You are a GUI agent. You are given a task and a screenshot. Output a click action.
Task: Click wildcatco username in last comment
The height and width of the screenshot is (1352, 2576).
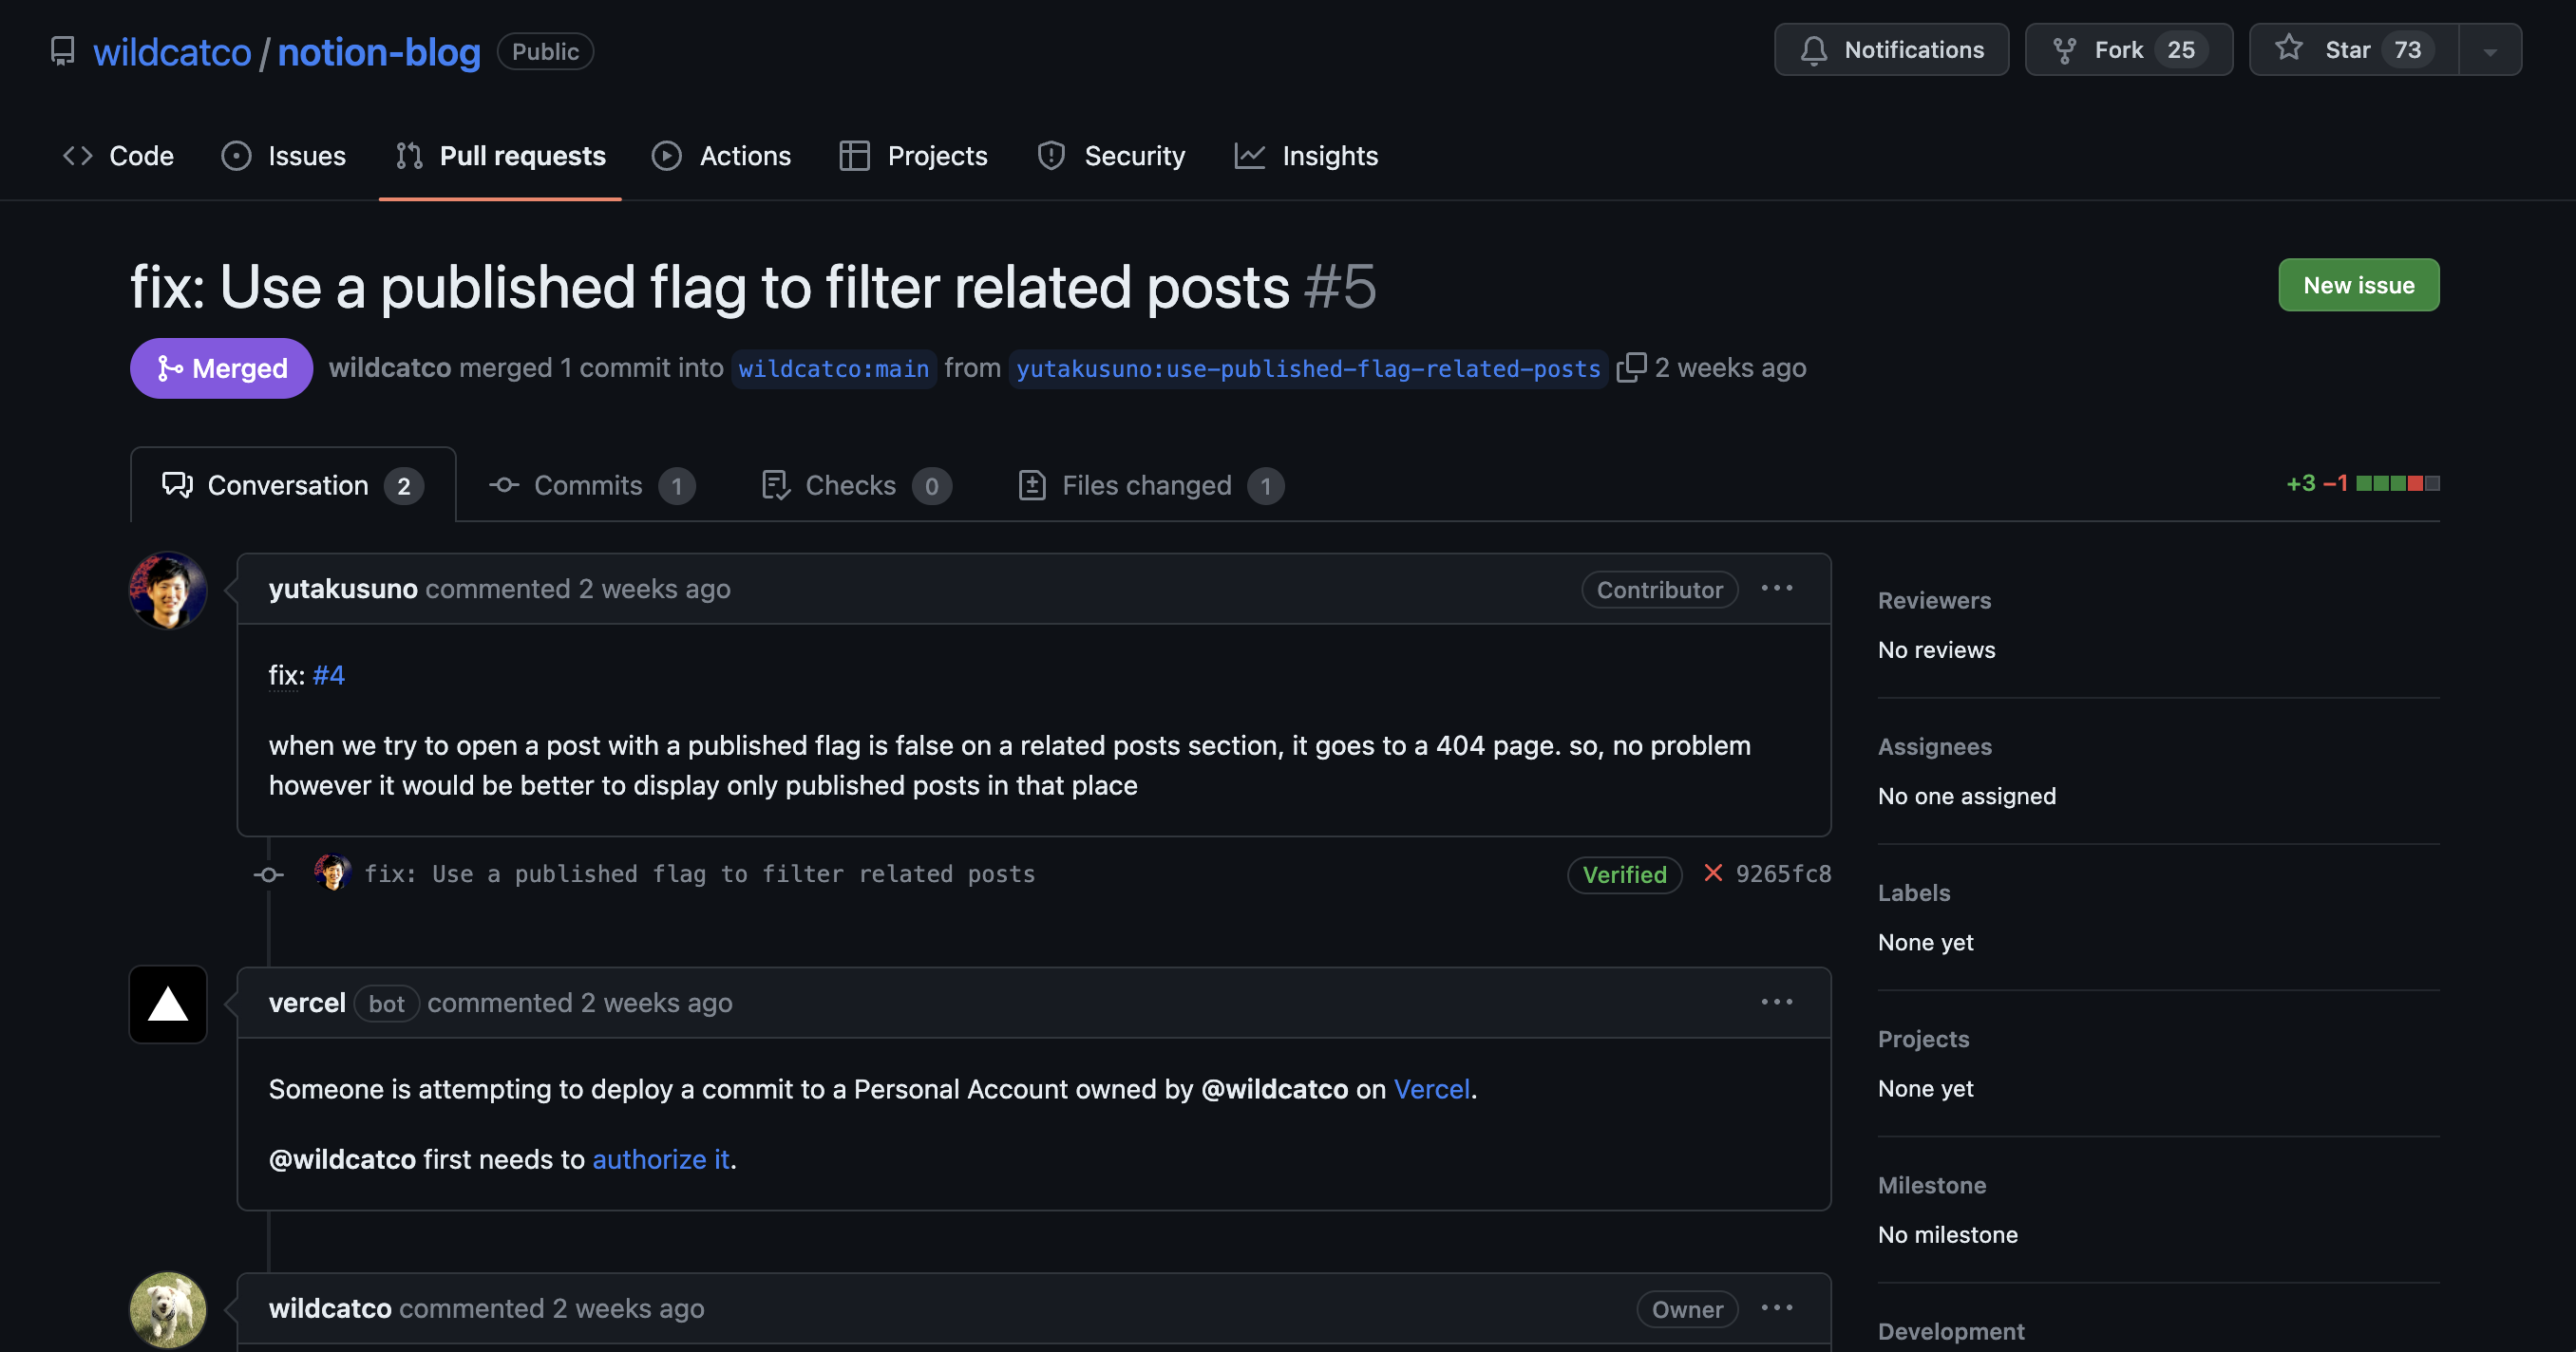(x=330, y=1309)
